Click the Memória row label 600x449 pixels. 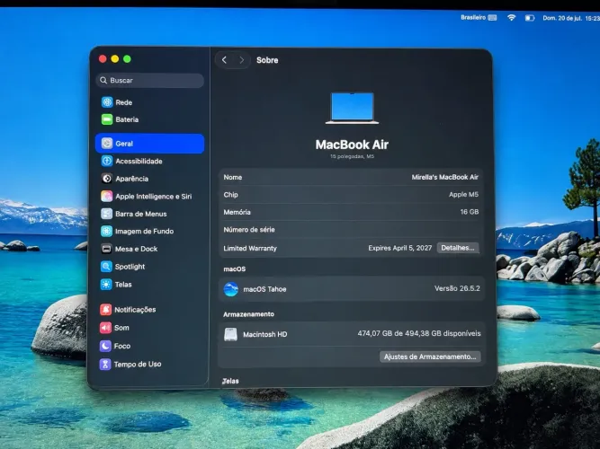click(x=237, y=212)
